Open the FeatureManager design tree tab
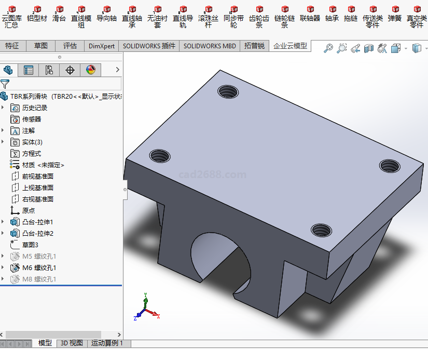This screenshot has height=349, width=428. [8, 70]
